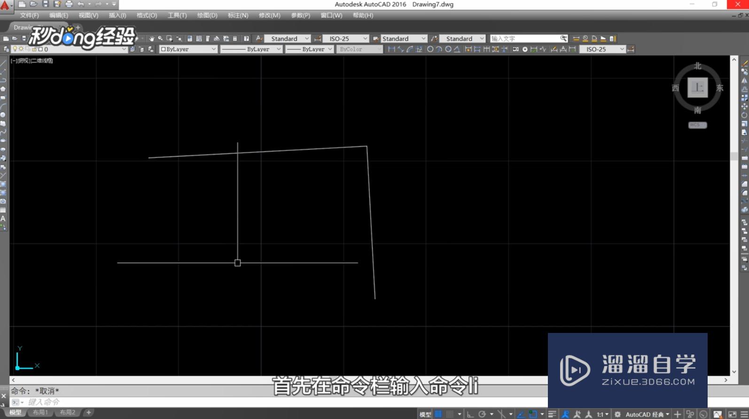Open the 1:1 annotation scale dropdown
Screen dimensions: 749x419
pyautogui.click(x=602, y=414)
